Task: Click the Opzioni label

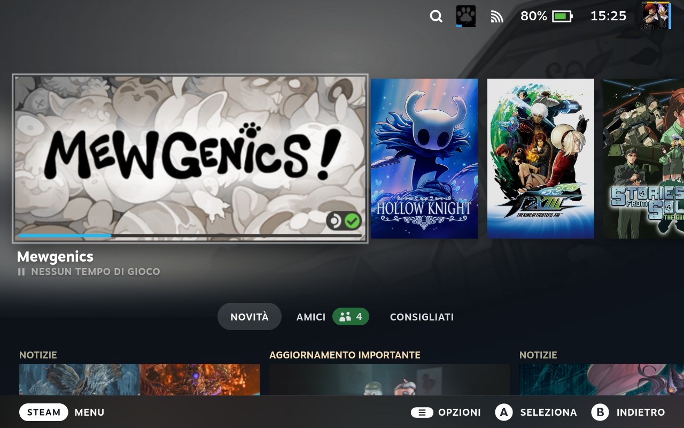Action: [x=460, y=412]
